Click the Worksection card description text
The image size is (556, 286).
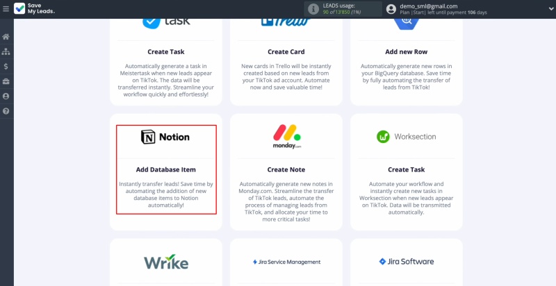tap(407, 198)
